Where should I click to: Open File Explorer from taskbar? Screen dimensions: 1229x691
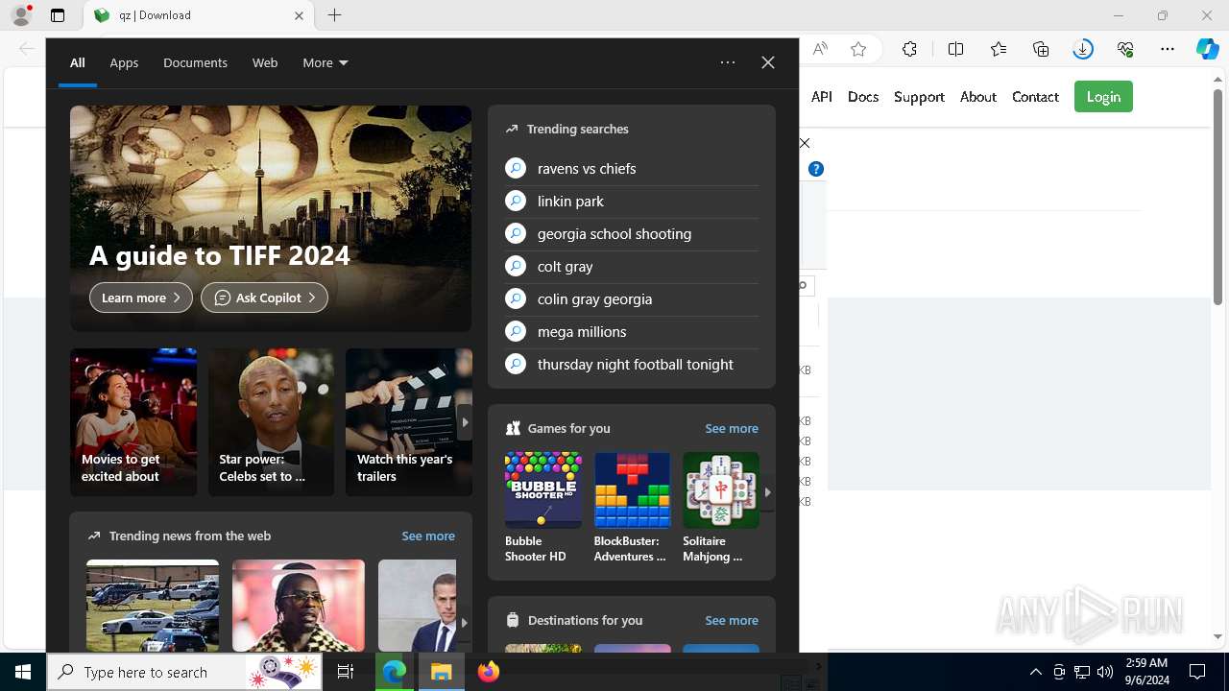pos(441,672)
